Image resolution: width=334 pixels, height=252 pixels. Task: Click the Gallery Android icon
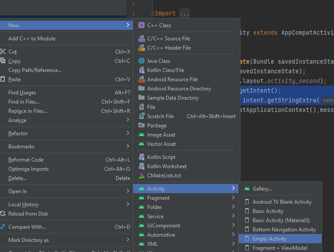point(247,189)
